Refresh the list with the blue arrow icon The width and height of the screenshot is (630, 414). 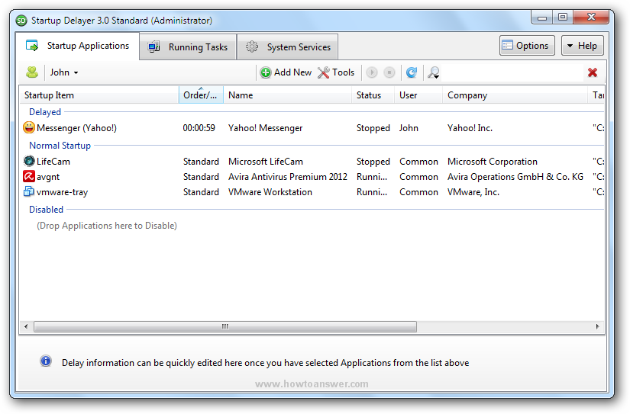(x=412, y=72)
